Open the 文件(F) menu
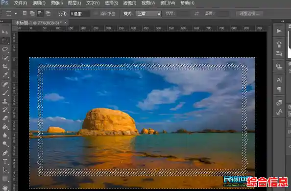291x191 pixels. point(21,3)
